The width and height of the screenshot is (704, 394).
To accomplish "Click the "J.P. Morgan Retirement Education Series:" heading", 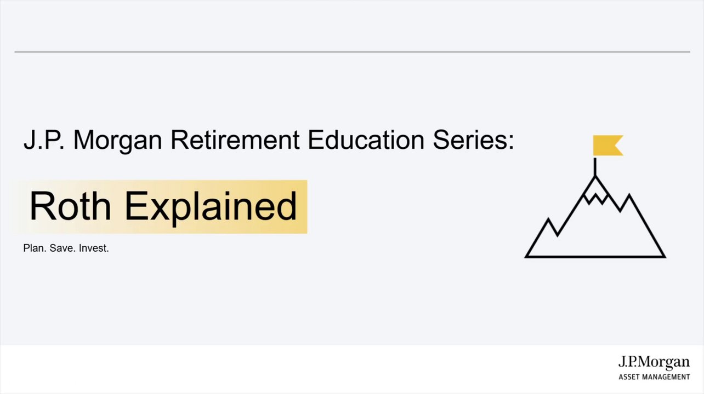I will point(269,140).
